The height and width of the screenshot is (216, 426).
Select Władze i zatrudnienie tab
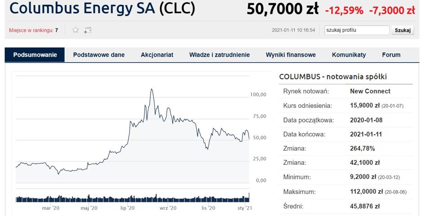[x=220, y=55]
